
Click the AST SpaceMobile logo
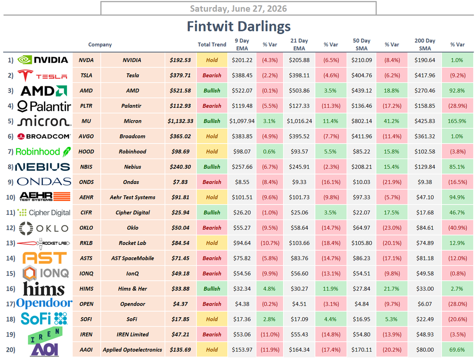coord(44,258)
